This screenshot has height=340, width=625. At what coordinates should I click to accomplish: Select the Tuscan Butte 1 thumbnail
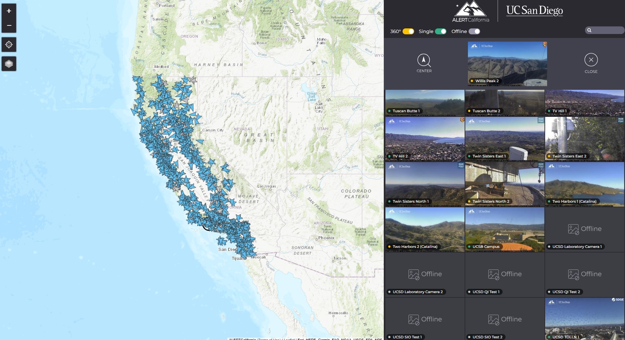tap(425, 102)
